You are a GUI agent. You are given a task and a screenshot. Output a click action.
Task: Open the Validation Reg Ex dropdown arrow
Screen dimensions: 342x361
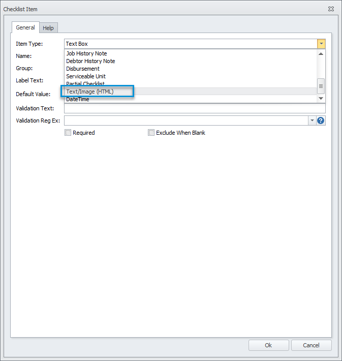(x=312, y=121)
